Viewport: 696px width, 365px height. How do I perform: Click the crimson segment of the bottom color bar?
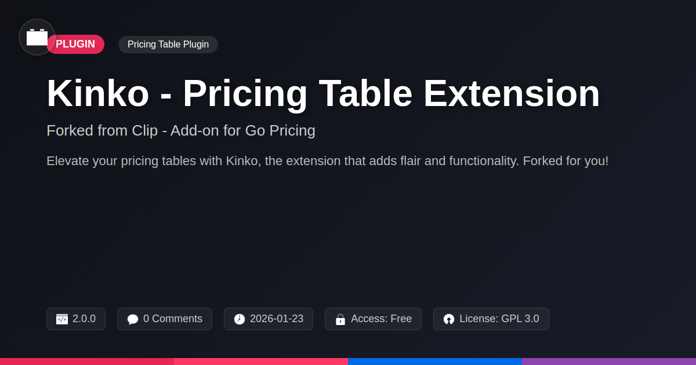(87, 362)
